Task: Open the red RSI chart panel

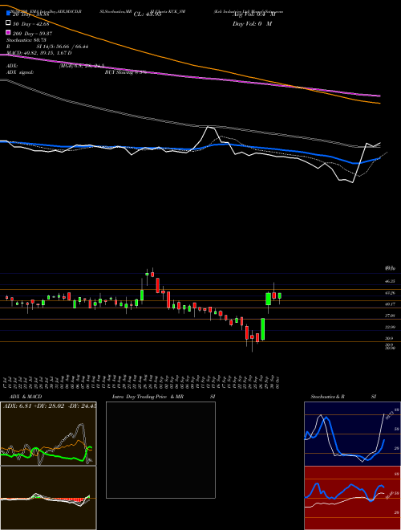Action: [352, 498]
